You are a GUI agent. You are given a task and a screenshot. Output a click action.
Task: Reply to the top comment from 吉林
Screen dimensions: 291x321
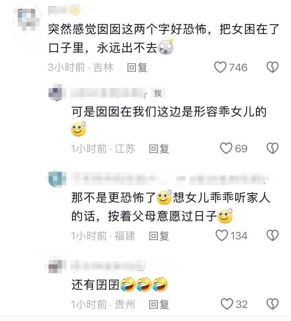pyautogui.click(x=137, y=68)
